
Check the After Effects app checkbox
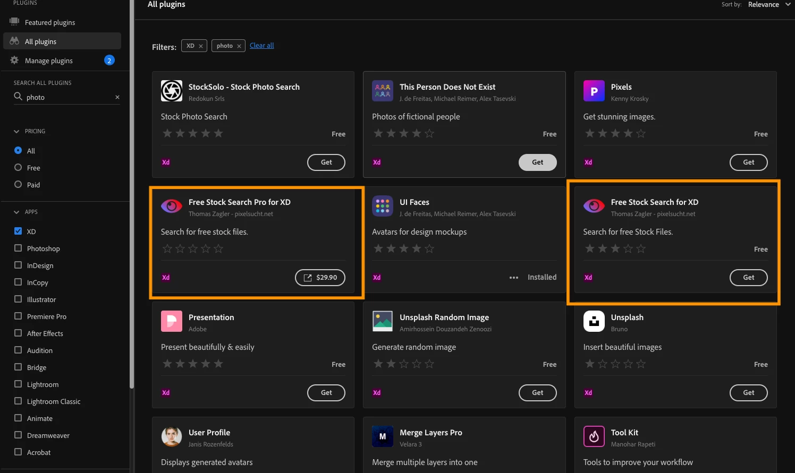pyautogui.click(x=18, y=333)
